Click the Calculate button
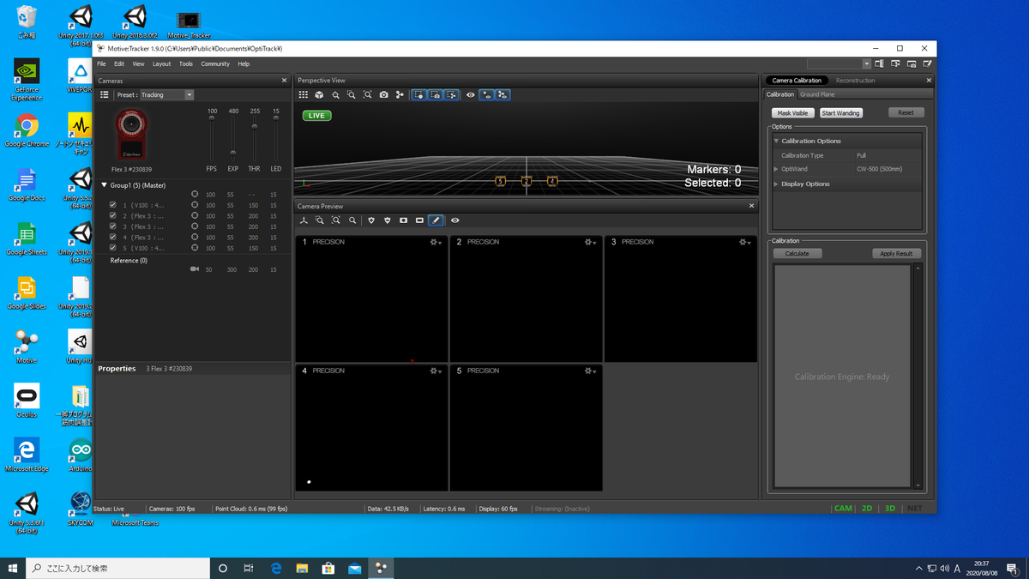The height and width of the screenshot is (579, 1029). [797, 254]
